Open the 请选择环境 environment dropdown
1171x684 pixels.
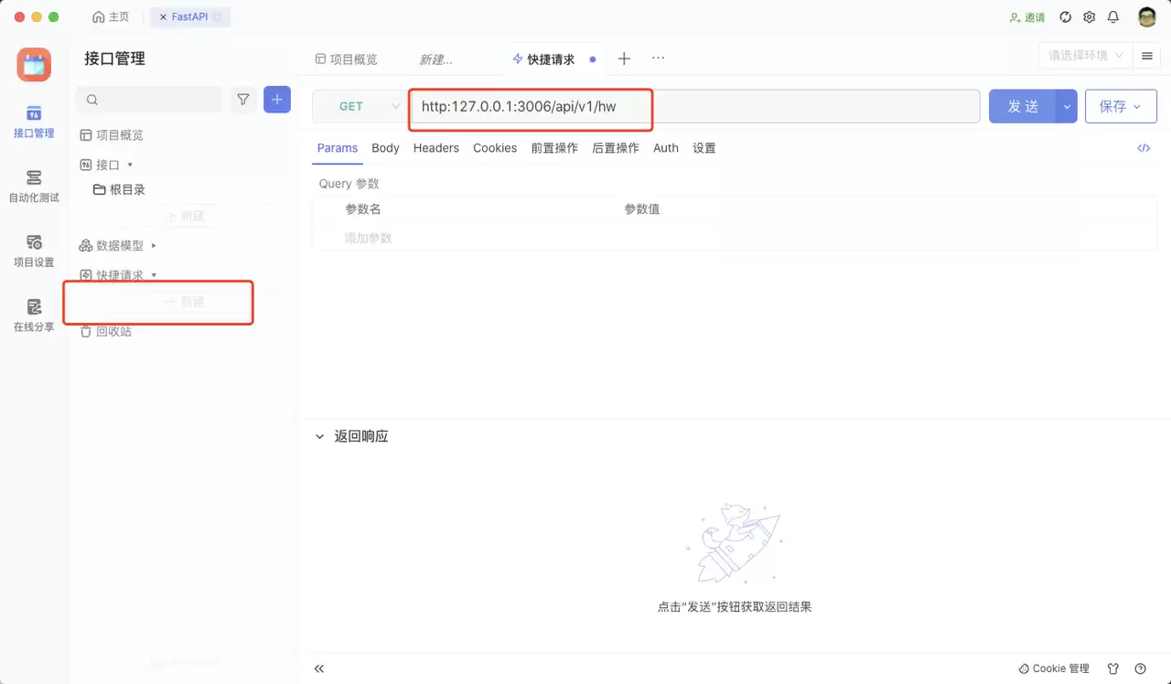tap(1085, 56)
